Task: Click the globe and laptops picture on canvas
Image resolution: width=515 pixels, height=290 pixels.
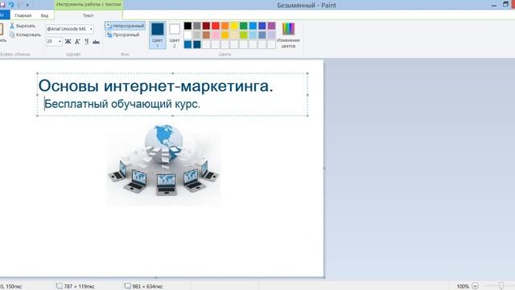Action: pos(163,164)
